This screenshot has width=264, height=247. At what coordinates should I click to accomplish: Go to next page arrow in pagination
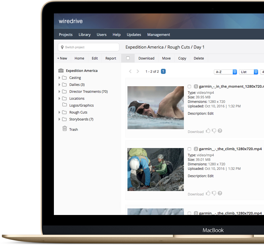(x=138, y=72)
